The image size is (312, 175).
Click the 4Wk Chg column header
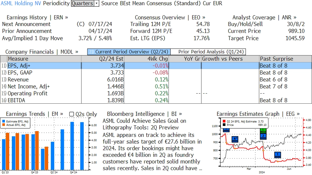(146, 59)
